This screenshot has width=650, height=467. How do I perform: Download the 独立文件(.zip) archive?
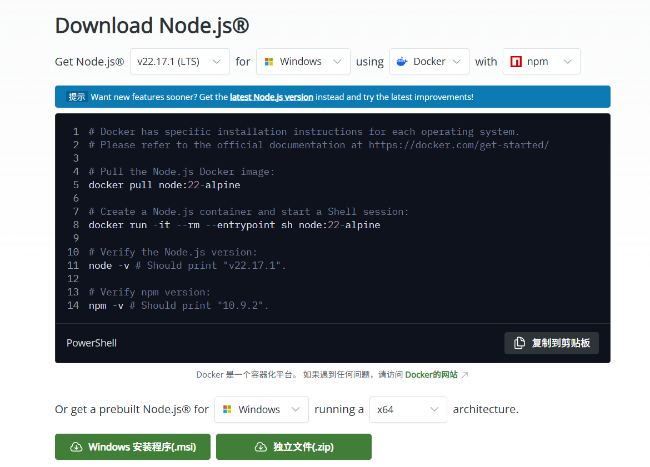click(293, 446)
